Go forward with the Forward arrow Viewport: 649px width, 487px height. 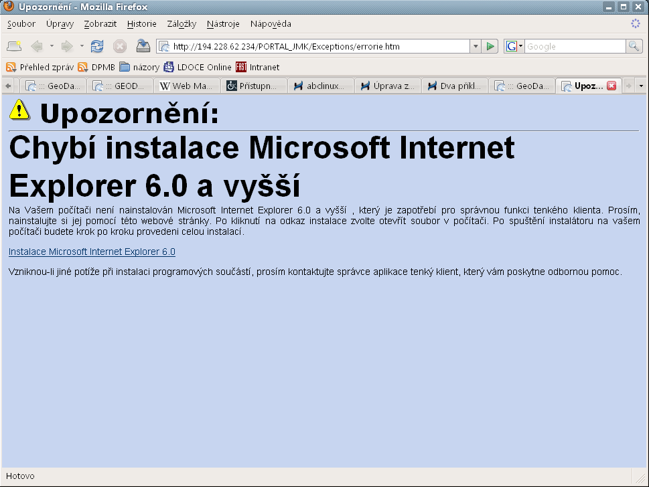point(67,46)
